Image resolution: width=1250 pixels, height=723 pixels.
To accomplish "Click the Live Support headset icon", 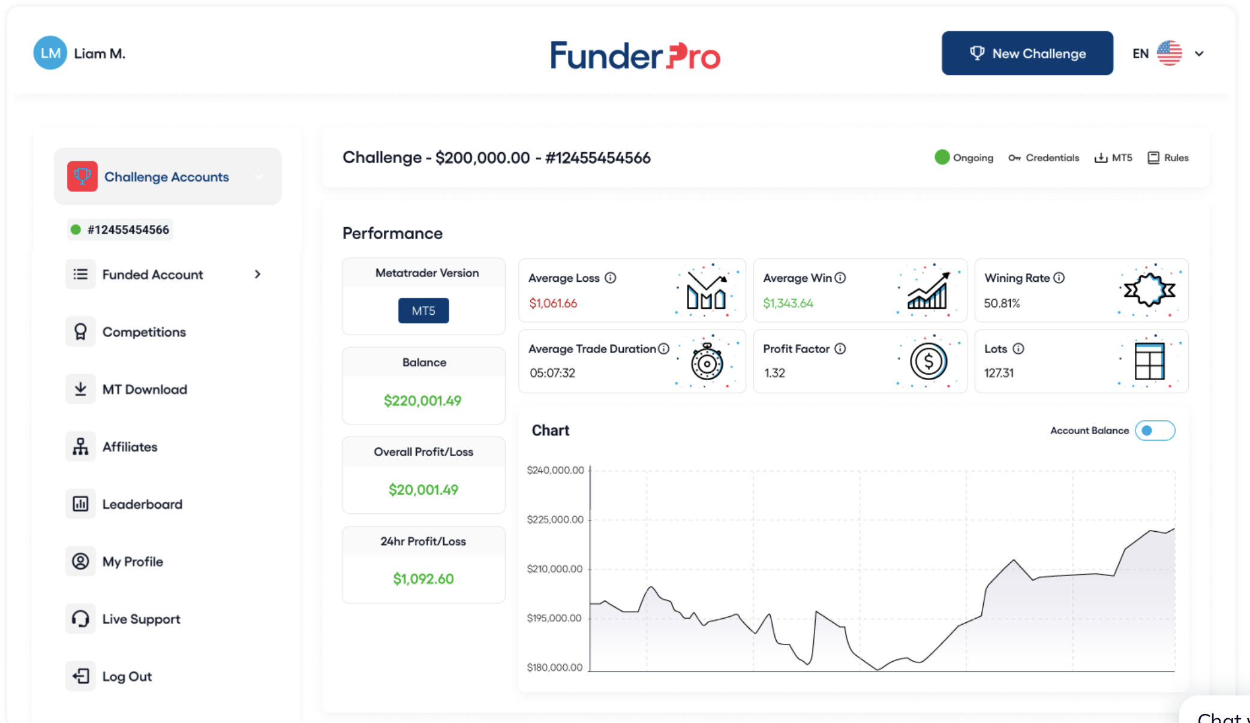I will (x=80, y=619).
